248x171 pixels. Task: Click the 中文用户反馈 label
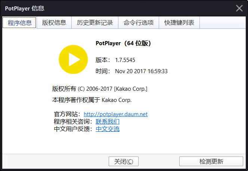coord(73,129)
